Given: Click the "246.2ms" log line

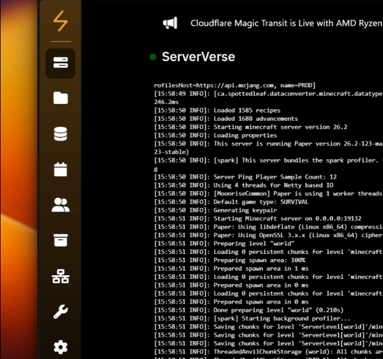Looking at the screenshot, I should point(167,102).
